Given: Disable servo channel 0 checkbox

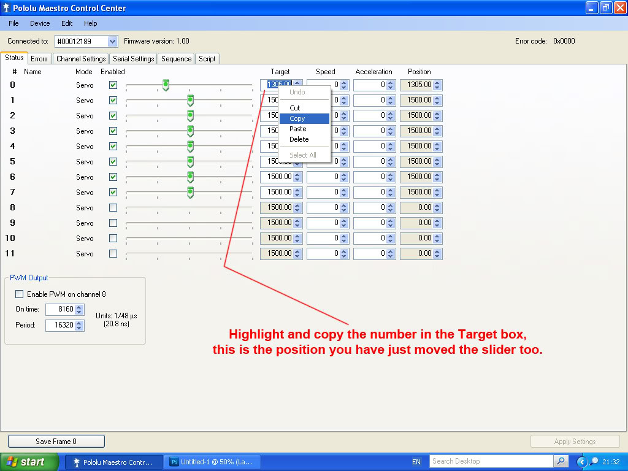Looking at the screenshot, I should (x=113, y=85).
